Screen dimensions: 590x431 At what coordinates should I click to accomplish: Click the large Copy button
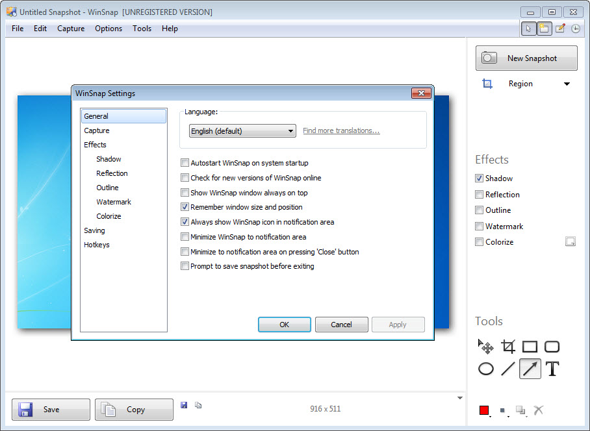[x=134, y=409]
